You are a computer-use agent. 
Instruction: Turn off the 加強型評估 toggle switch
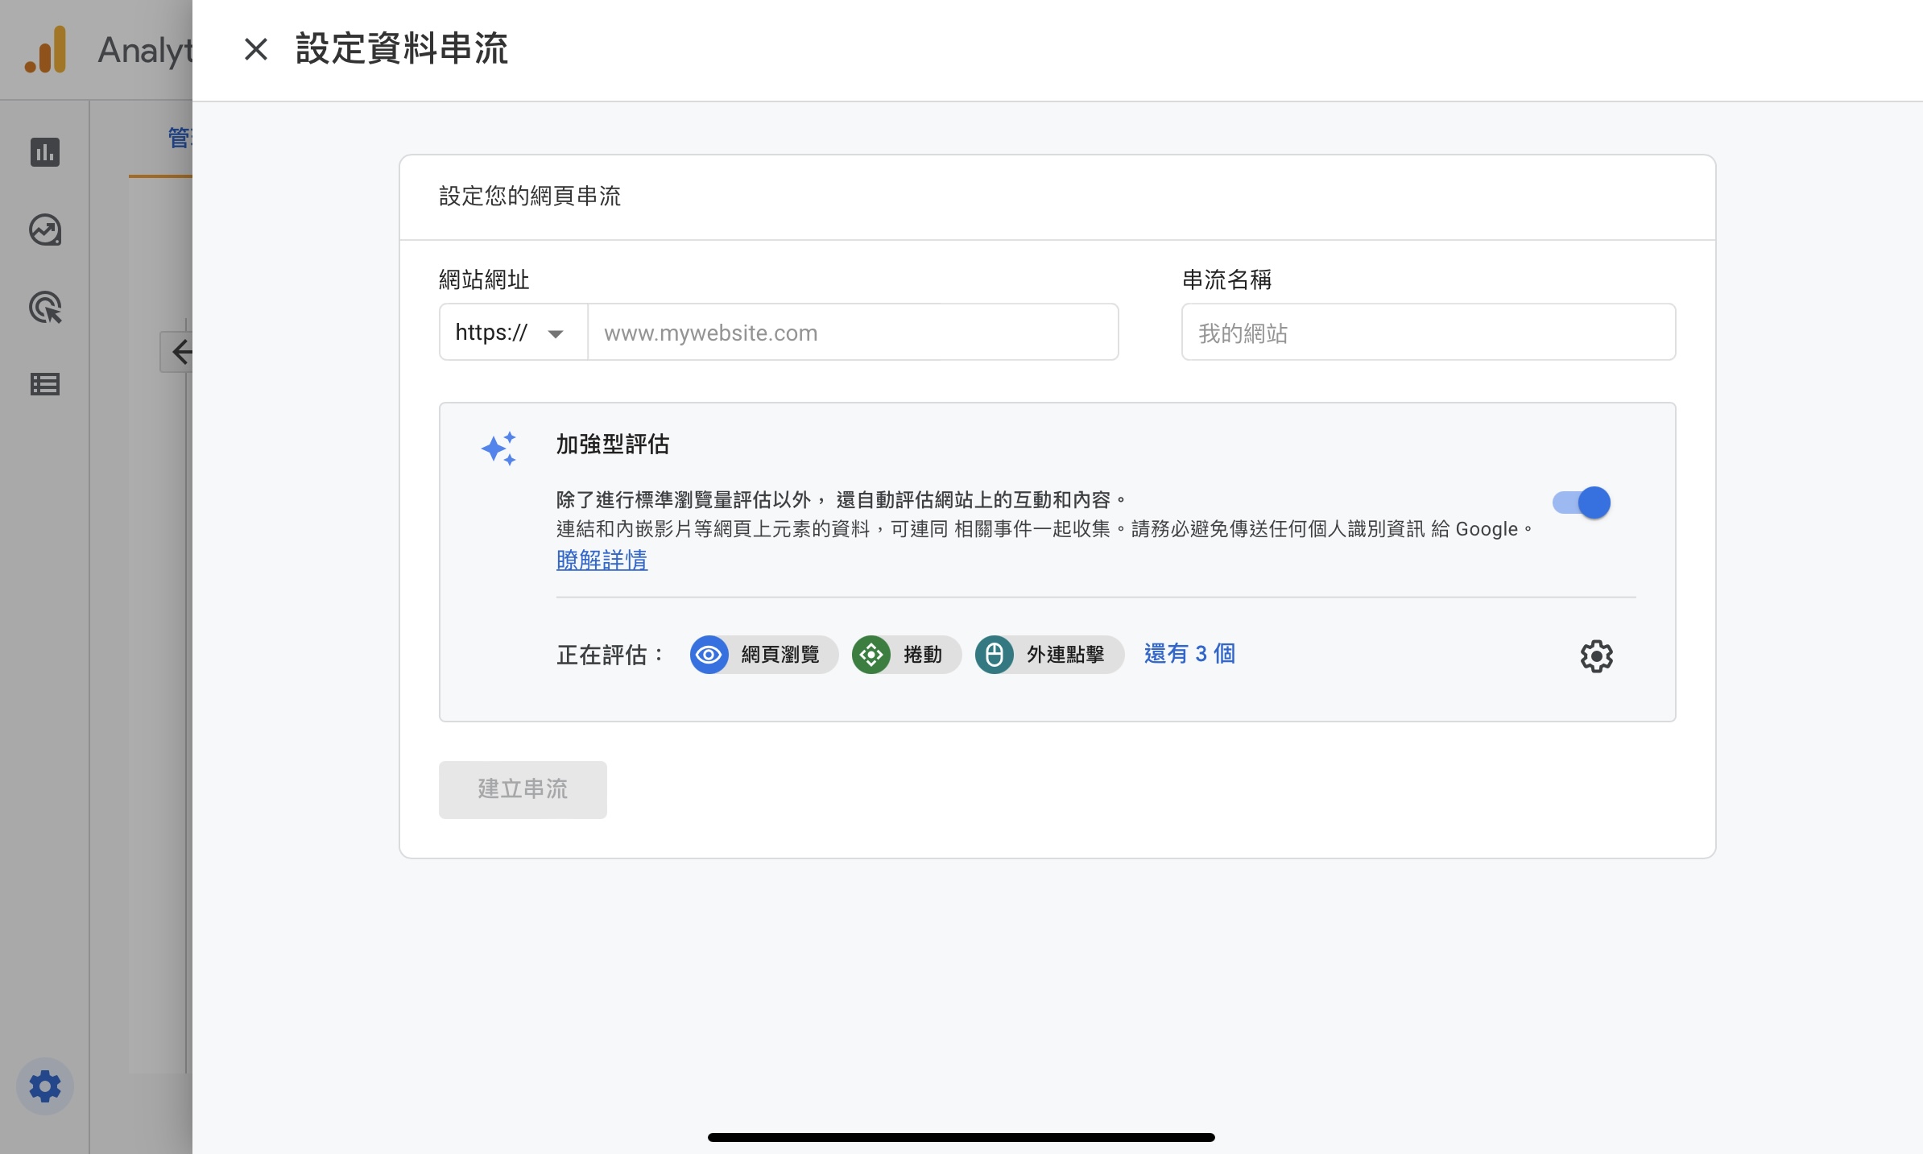(x=1582, y=503)
